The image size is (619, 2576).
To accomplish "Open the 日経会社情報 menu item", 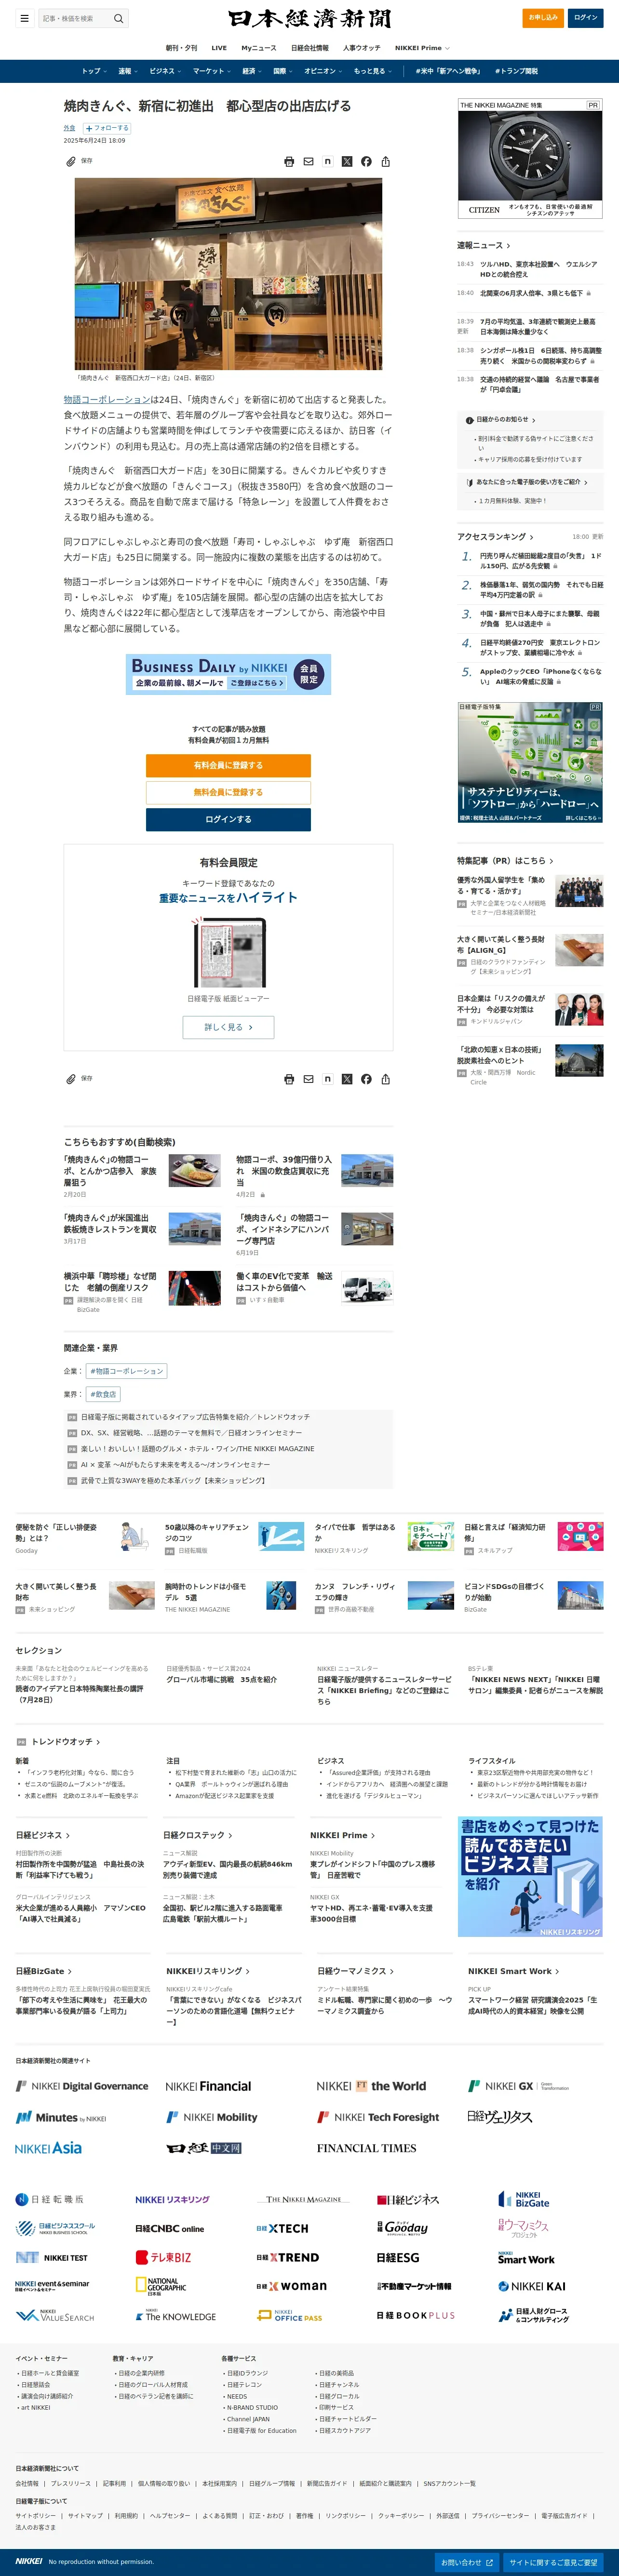I will [310, 48].
